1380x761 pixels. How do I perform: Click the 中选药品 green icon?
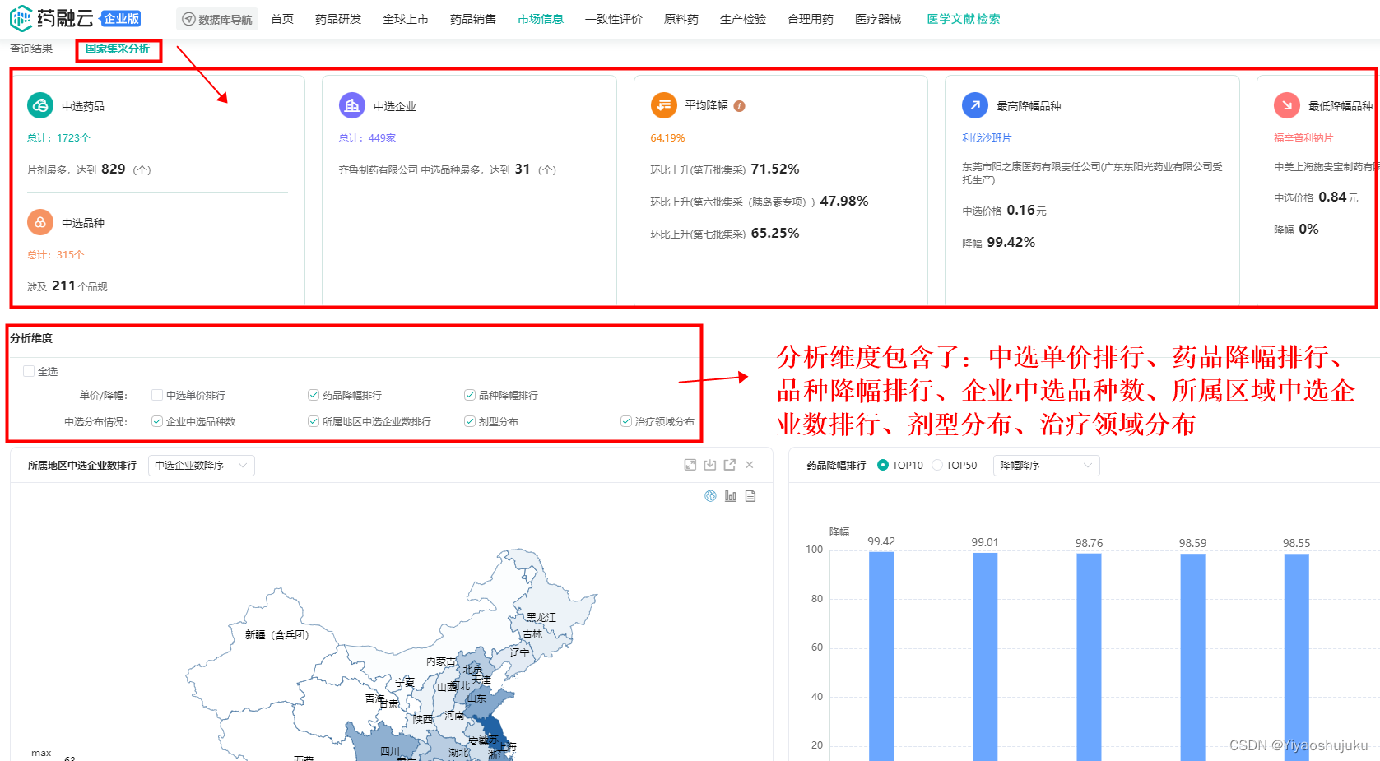[x=40, y=105]
